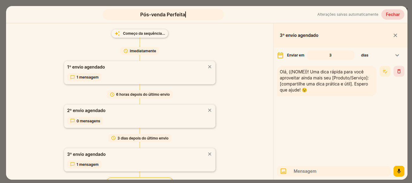Open the 1 mensagem badge in 1º envio
This screenshot has width=412, height=183.
pyautogui.click(x=84, y=77)
